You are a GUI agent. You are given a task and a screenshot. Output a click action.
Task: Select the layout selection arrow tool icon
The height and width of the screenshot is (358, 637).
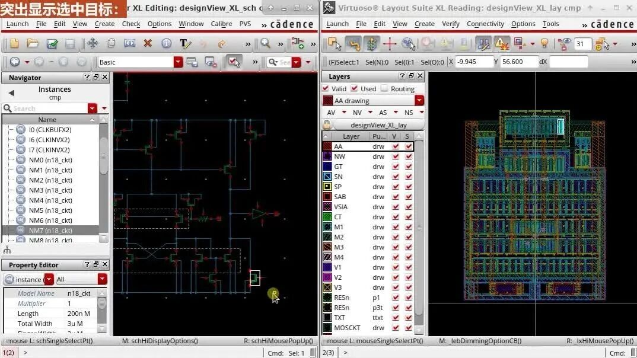(335, 43)
